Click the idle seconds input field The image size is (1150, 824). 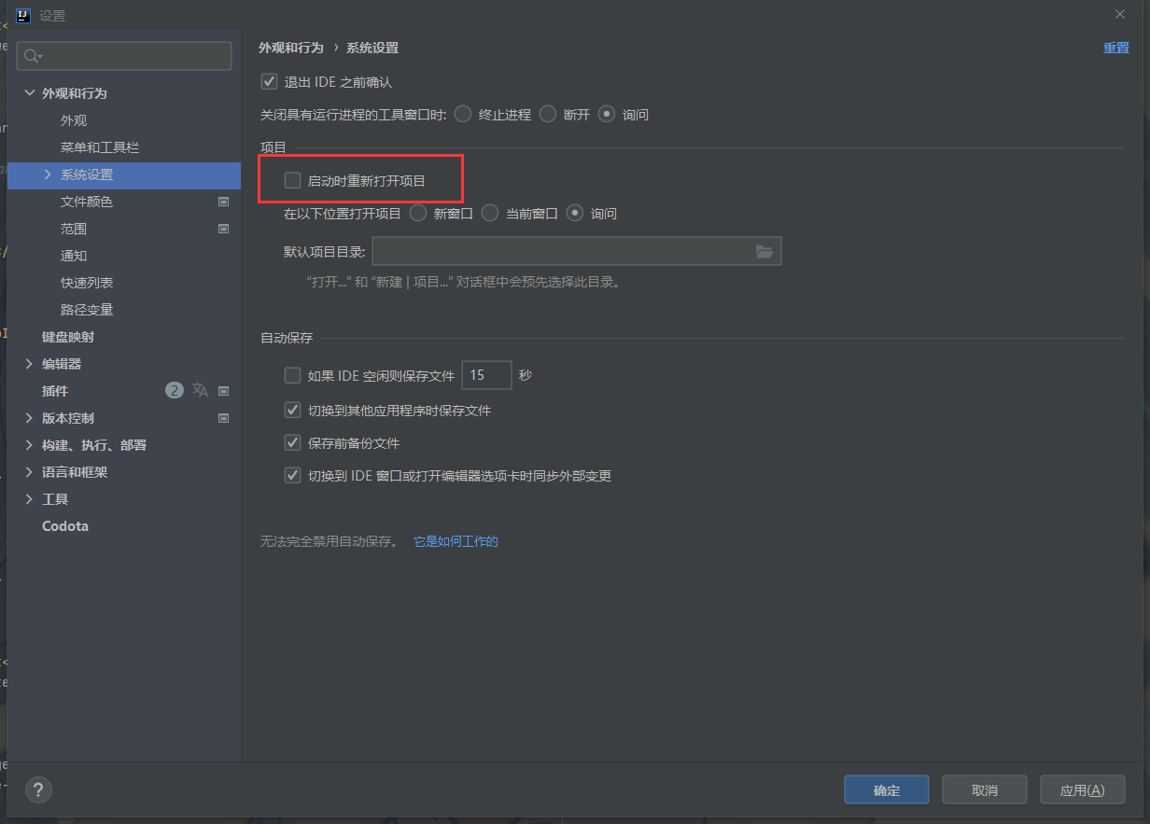pyautogui.click(x=486, y=375)
